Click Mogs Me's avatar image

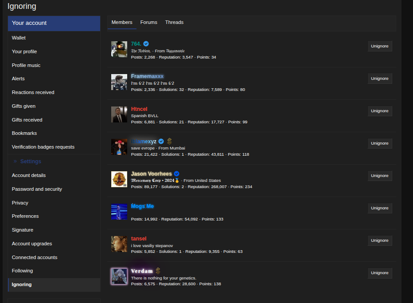coord(119,212)
